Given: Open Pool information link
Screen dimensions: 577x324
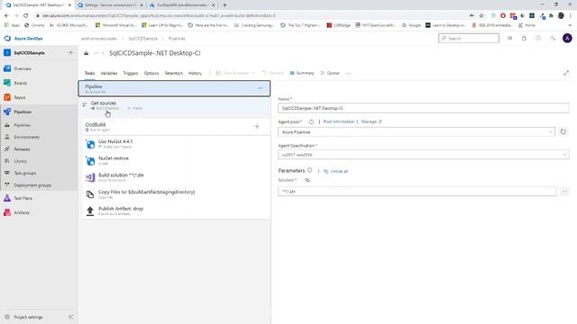Looking at the screenshot, I should coord(339,121).
